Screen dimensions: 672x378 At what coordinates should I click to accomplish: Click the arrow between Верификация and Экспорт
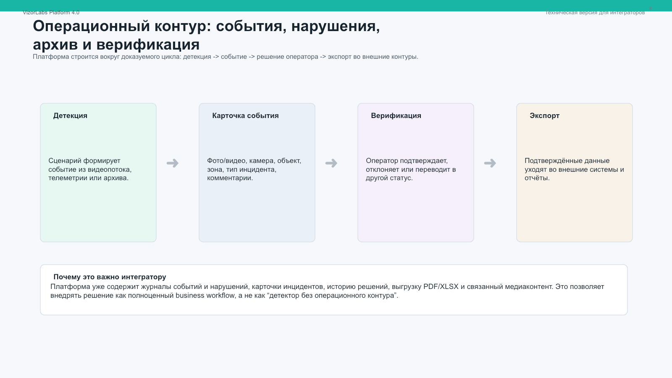(490, 163)
